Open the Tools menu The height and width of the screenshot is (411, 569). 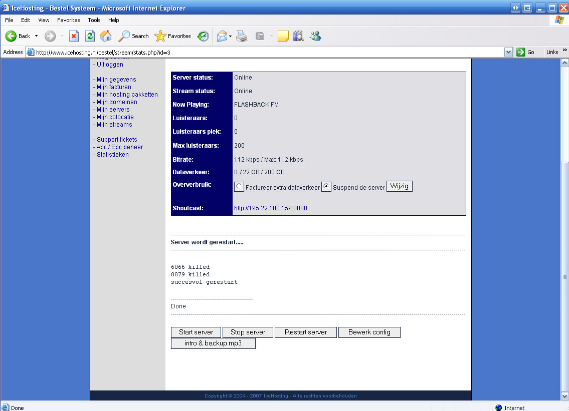click(94, 20)
